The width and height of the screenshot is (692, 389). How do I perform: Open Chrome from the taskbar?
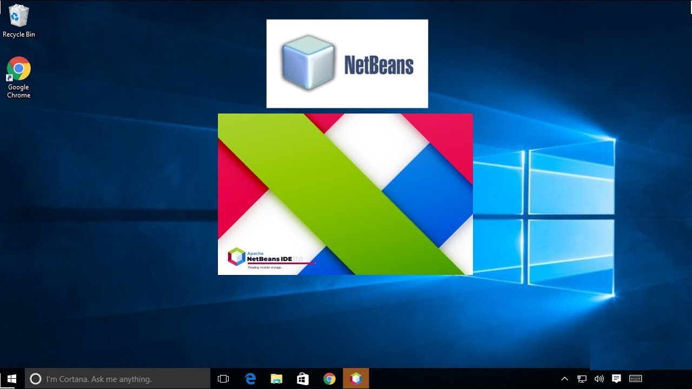(x=329, y=379)
